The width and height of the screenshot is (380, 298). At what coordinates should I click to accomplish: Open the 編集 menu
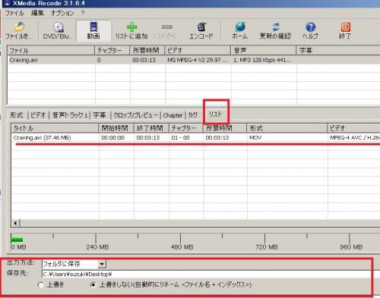coord(37,13)
